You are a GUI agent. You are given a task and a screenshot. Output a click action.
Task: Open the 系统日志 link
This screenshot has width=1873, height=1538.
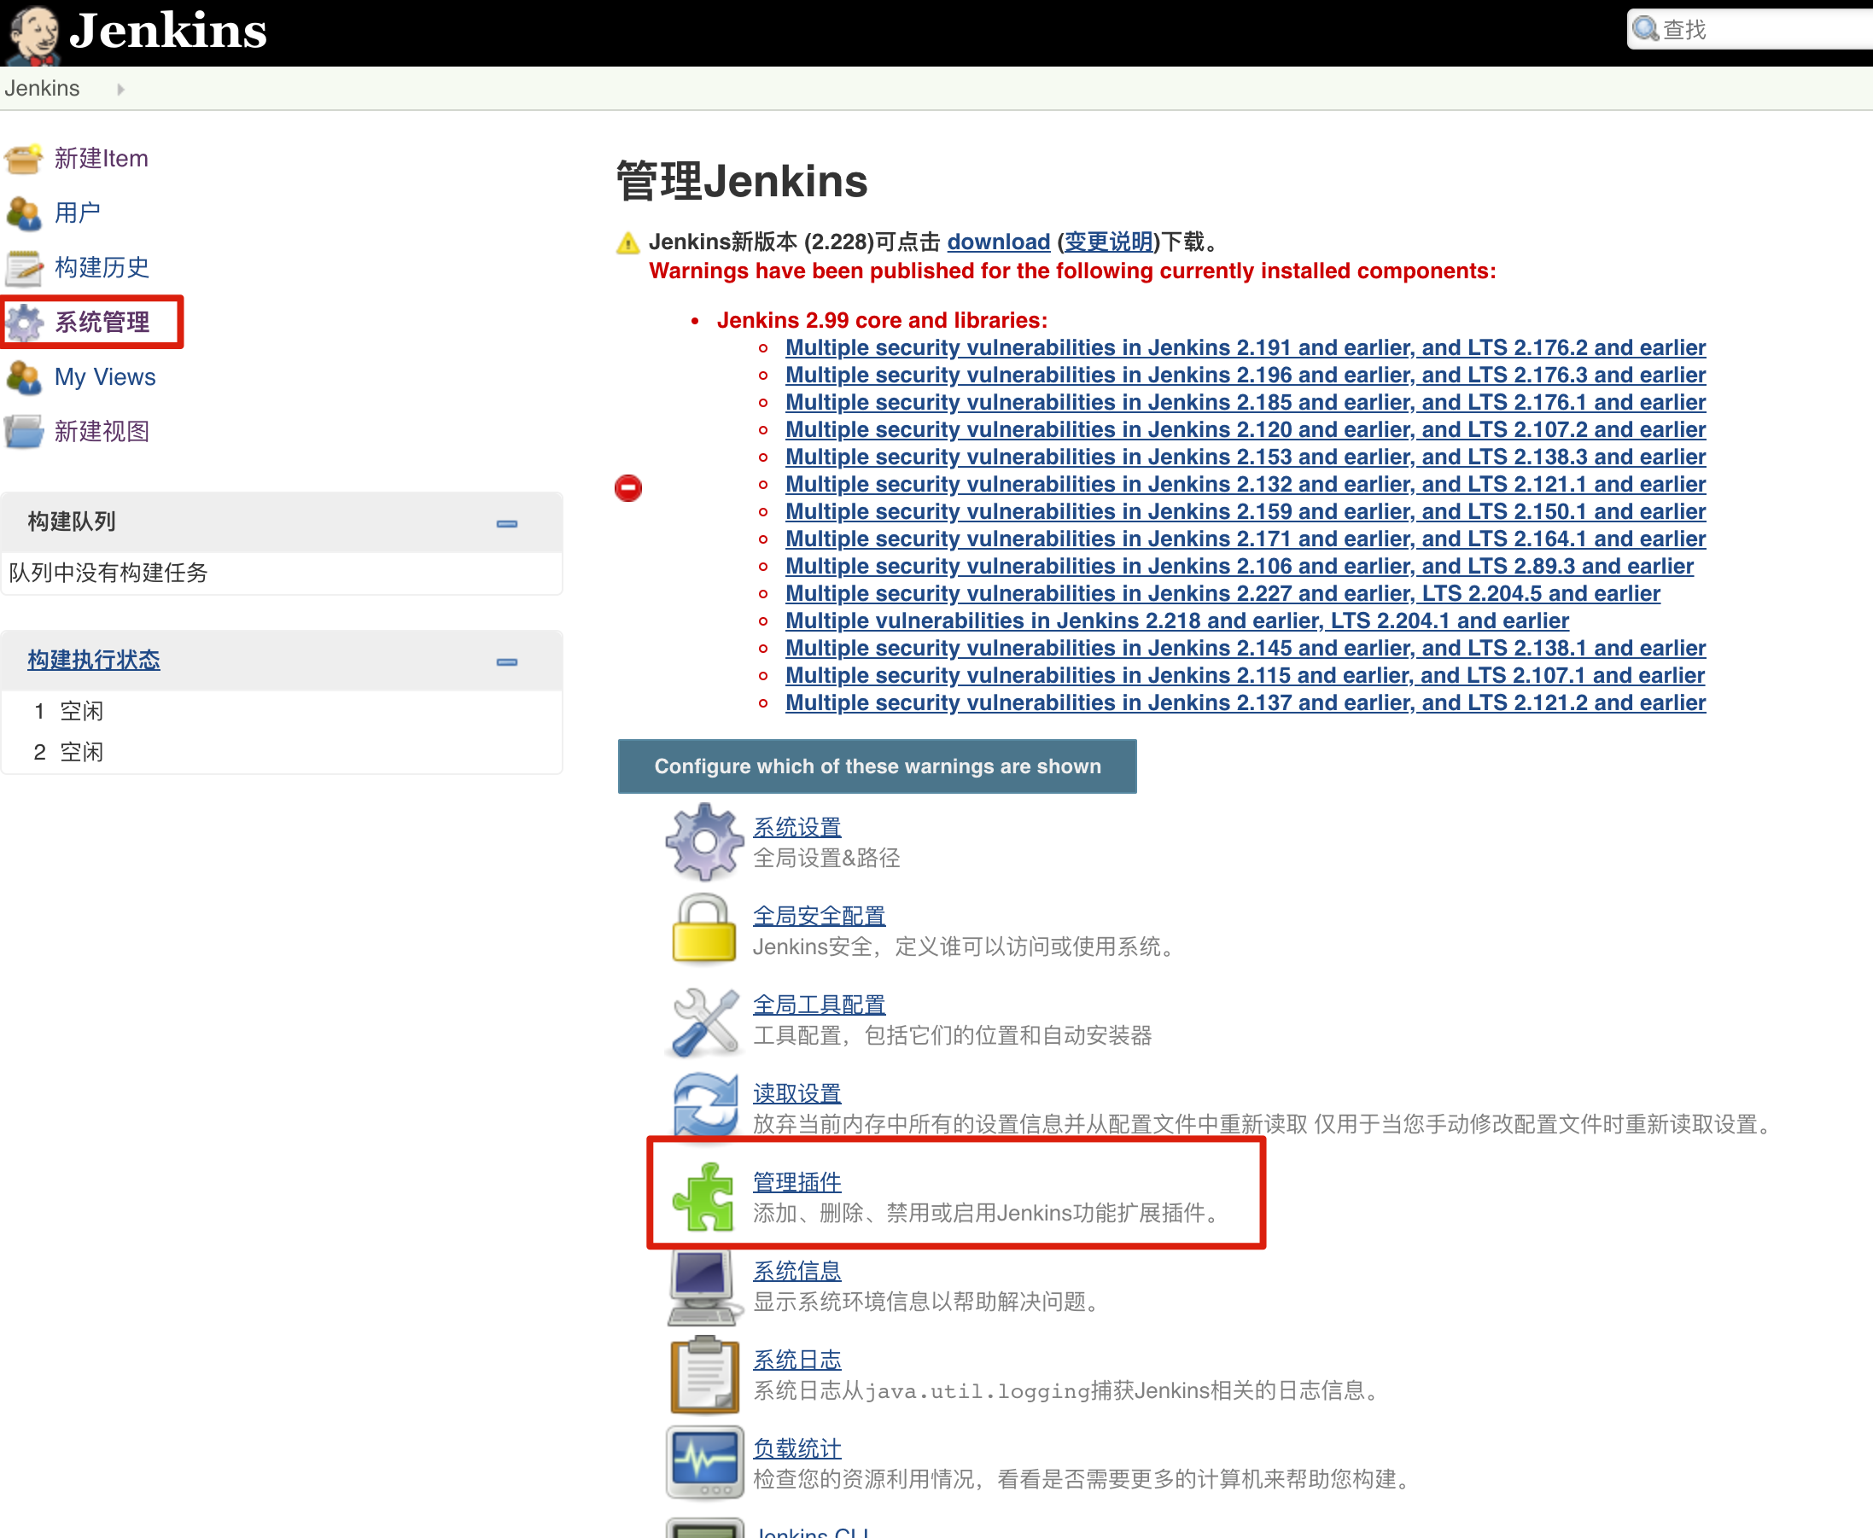[796, 1359]
